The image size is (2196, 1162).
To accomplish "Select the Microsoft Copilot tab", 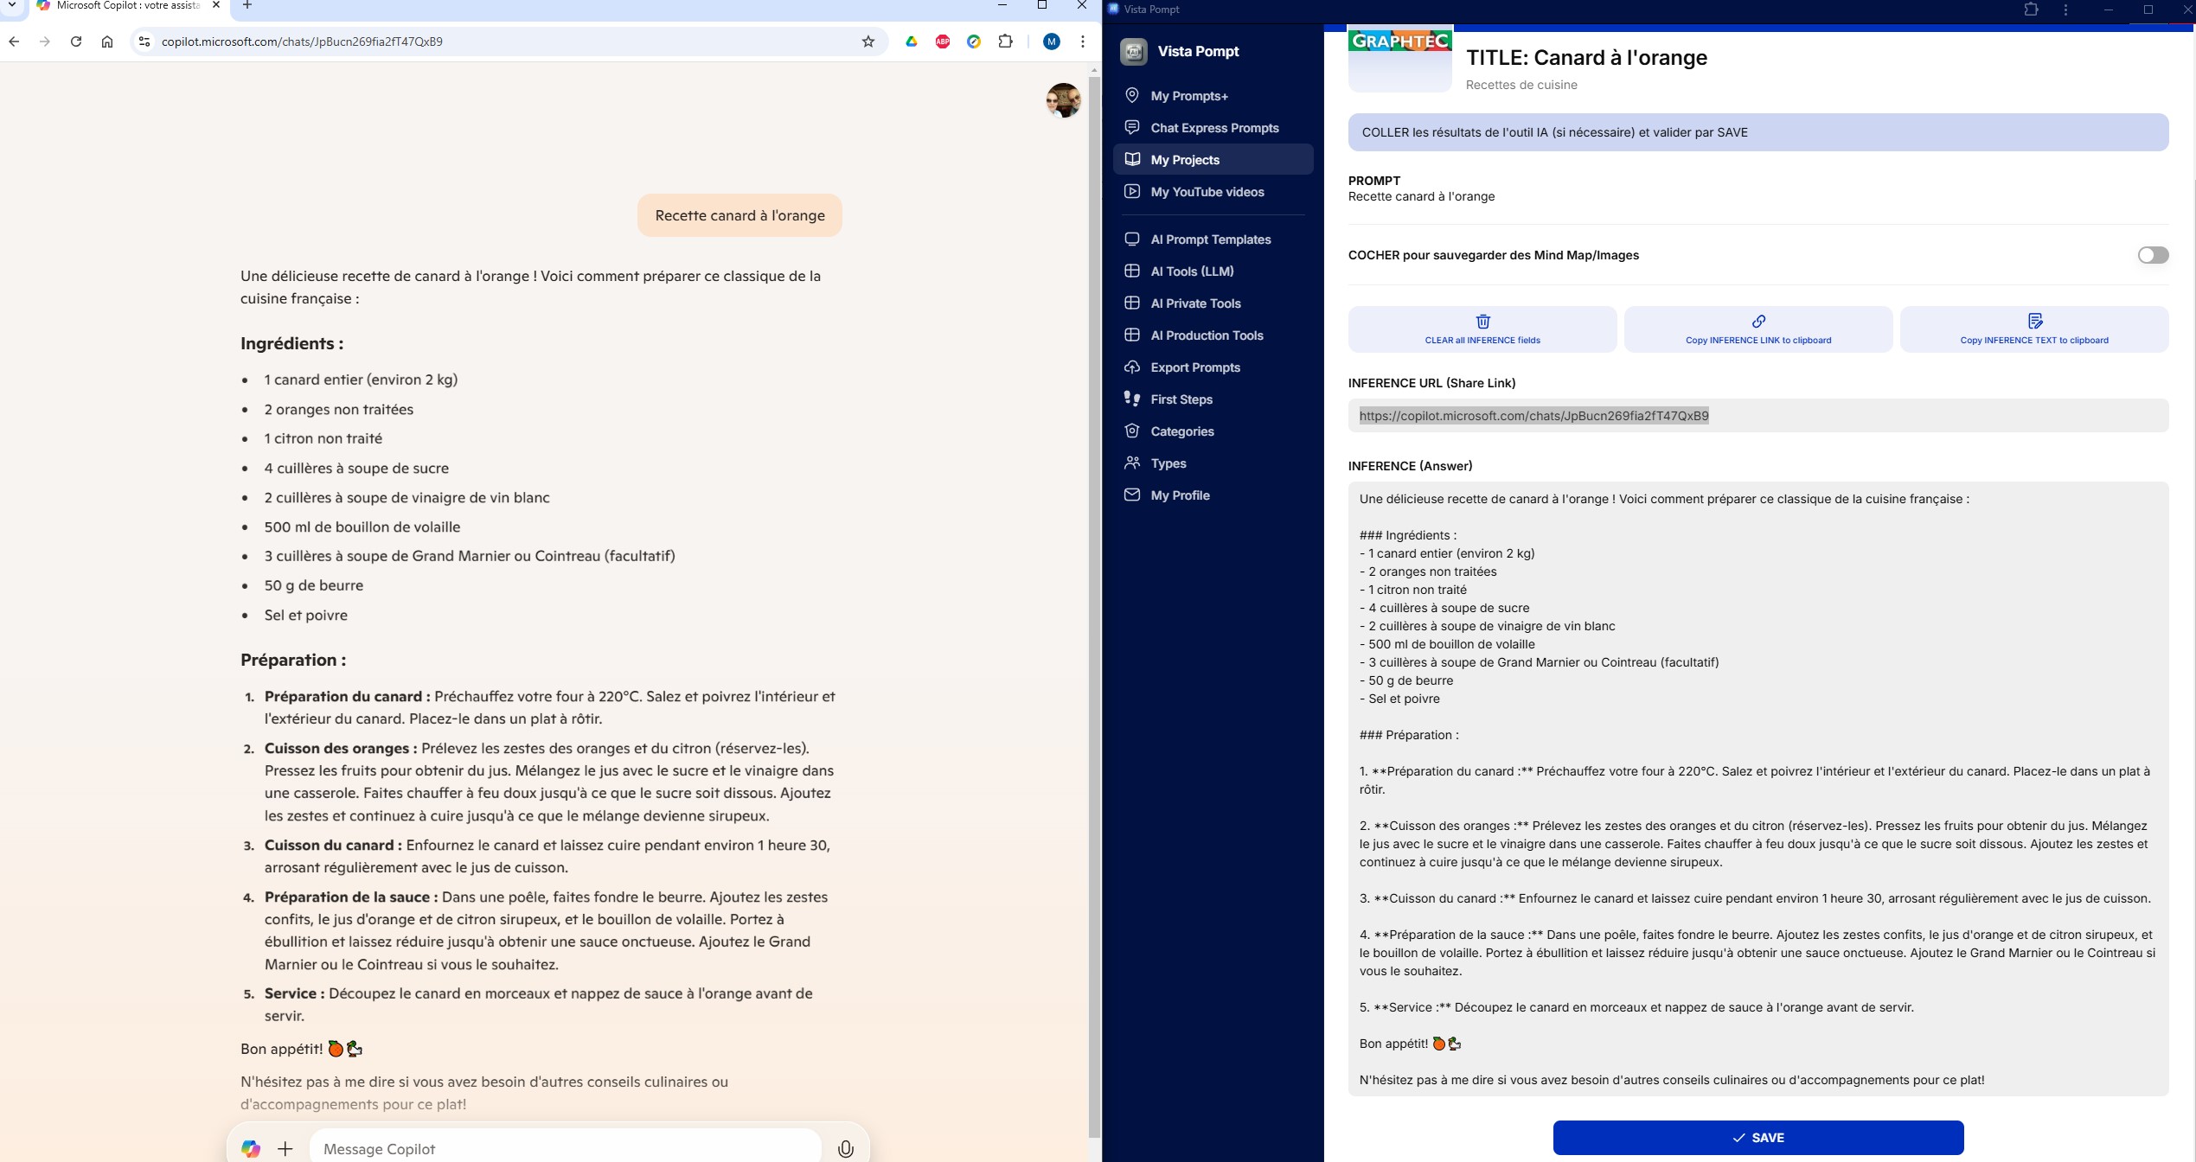I will click(x=127, y=6).
